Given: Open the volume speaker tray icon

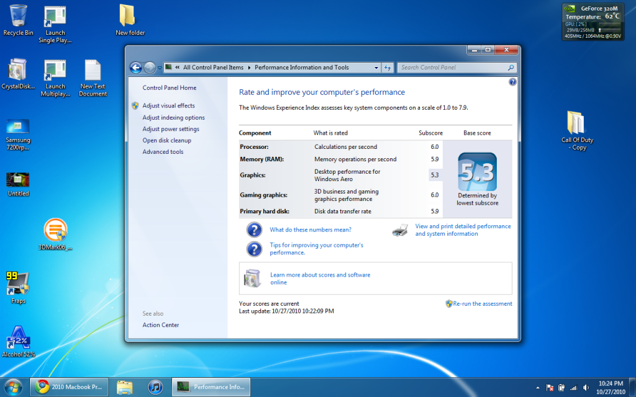Looking at the screenshot, I should tap(586, 388).
